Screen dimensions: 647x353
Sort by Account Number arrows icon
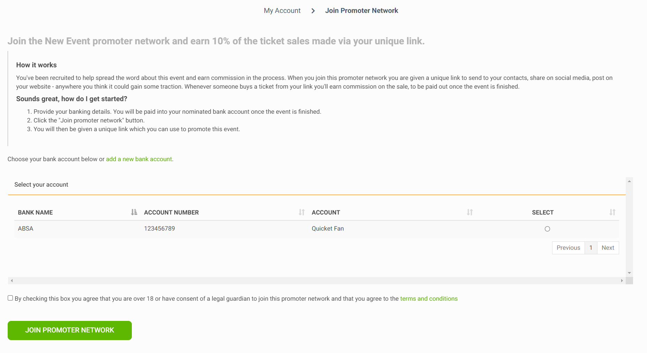302,212
